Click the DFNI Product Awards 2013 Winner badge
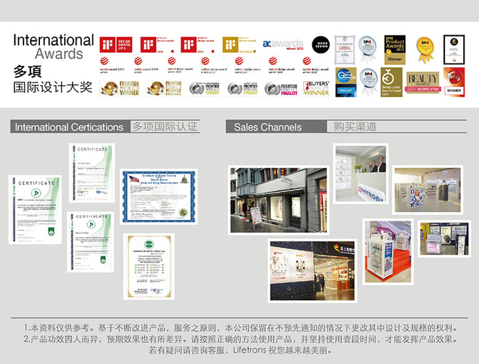The height and width of the screenshot is (364, 479). tap(395, 50)
